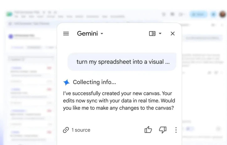Give the response a thumbs up

148,130
